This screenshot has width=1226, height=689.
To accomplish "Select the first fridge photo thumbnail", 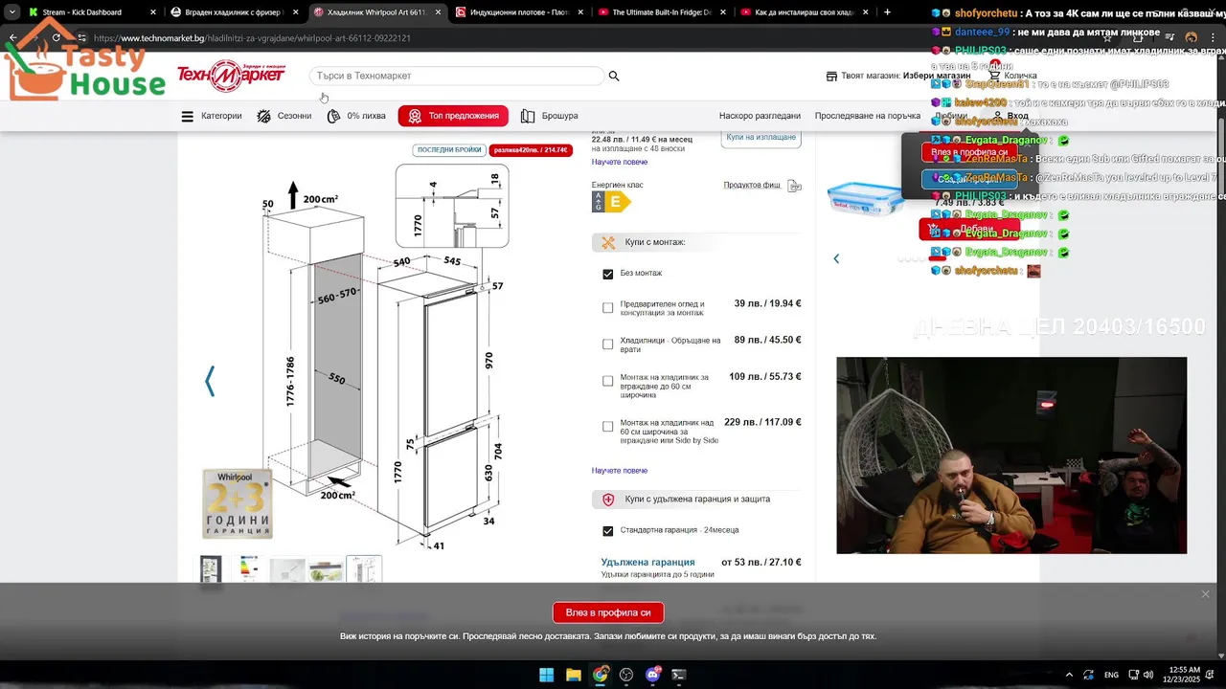I will tap(211, 569).
